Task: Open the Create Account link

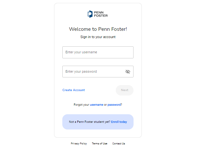Action: point(73,90)
